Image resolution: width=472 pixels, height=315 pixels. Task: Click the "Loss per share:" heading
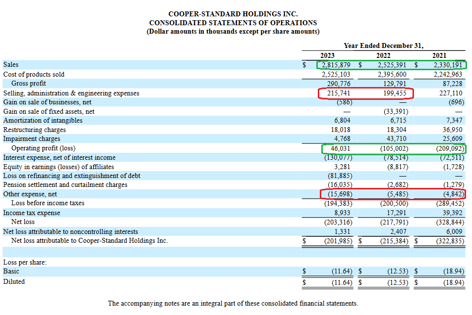25,262
